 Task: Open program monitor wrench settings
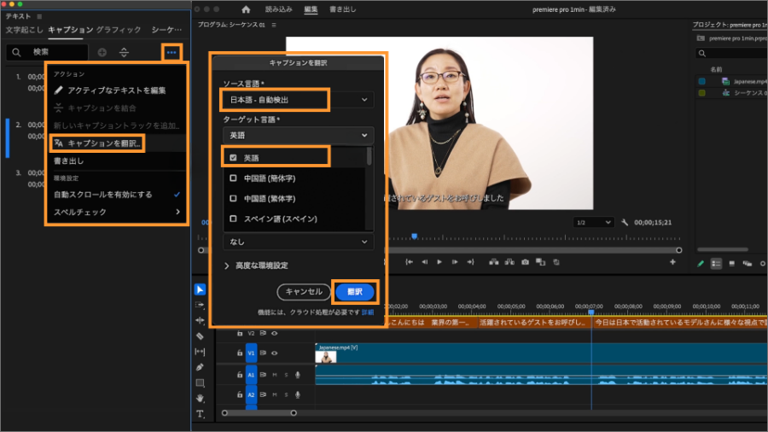click(625, 222)
